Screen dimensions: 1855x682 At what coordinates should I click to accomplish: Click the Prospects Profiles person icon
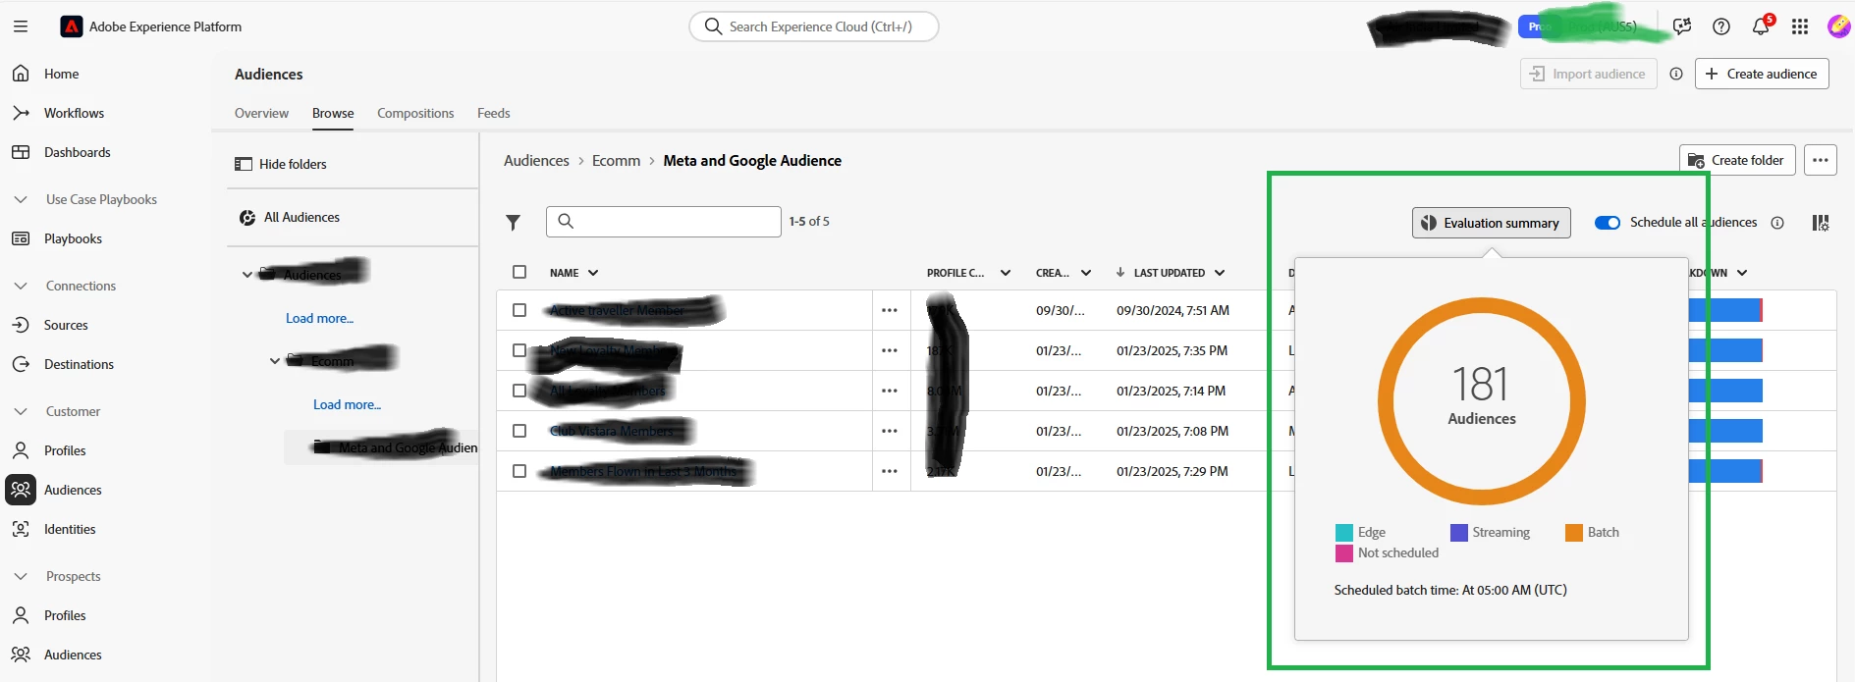(x=21, y=615)
